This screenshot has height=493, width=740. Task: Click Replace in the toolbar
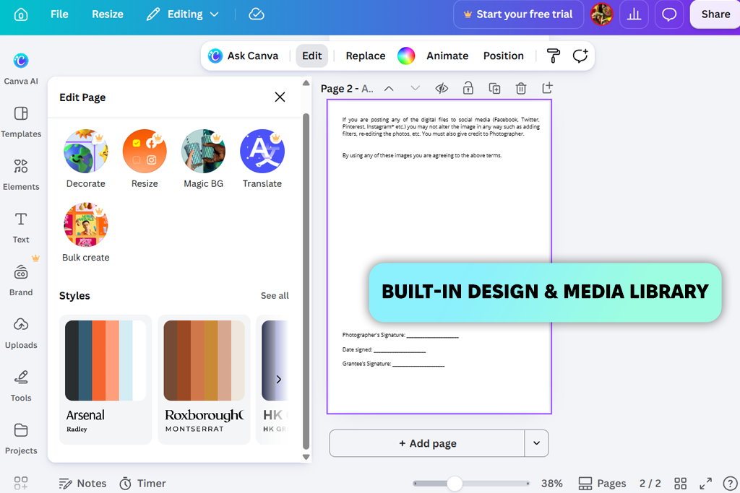365,56
